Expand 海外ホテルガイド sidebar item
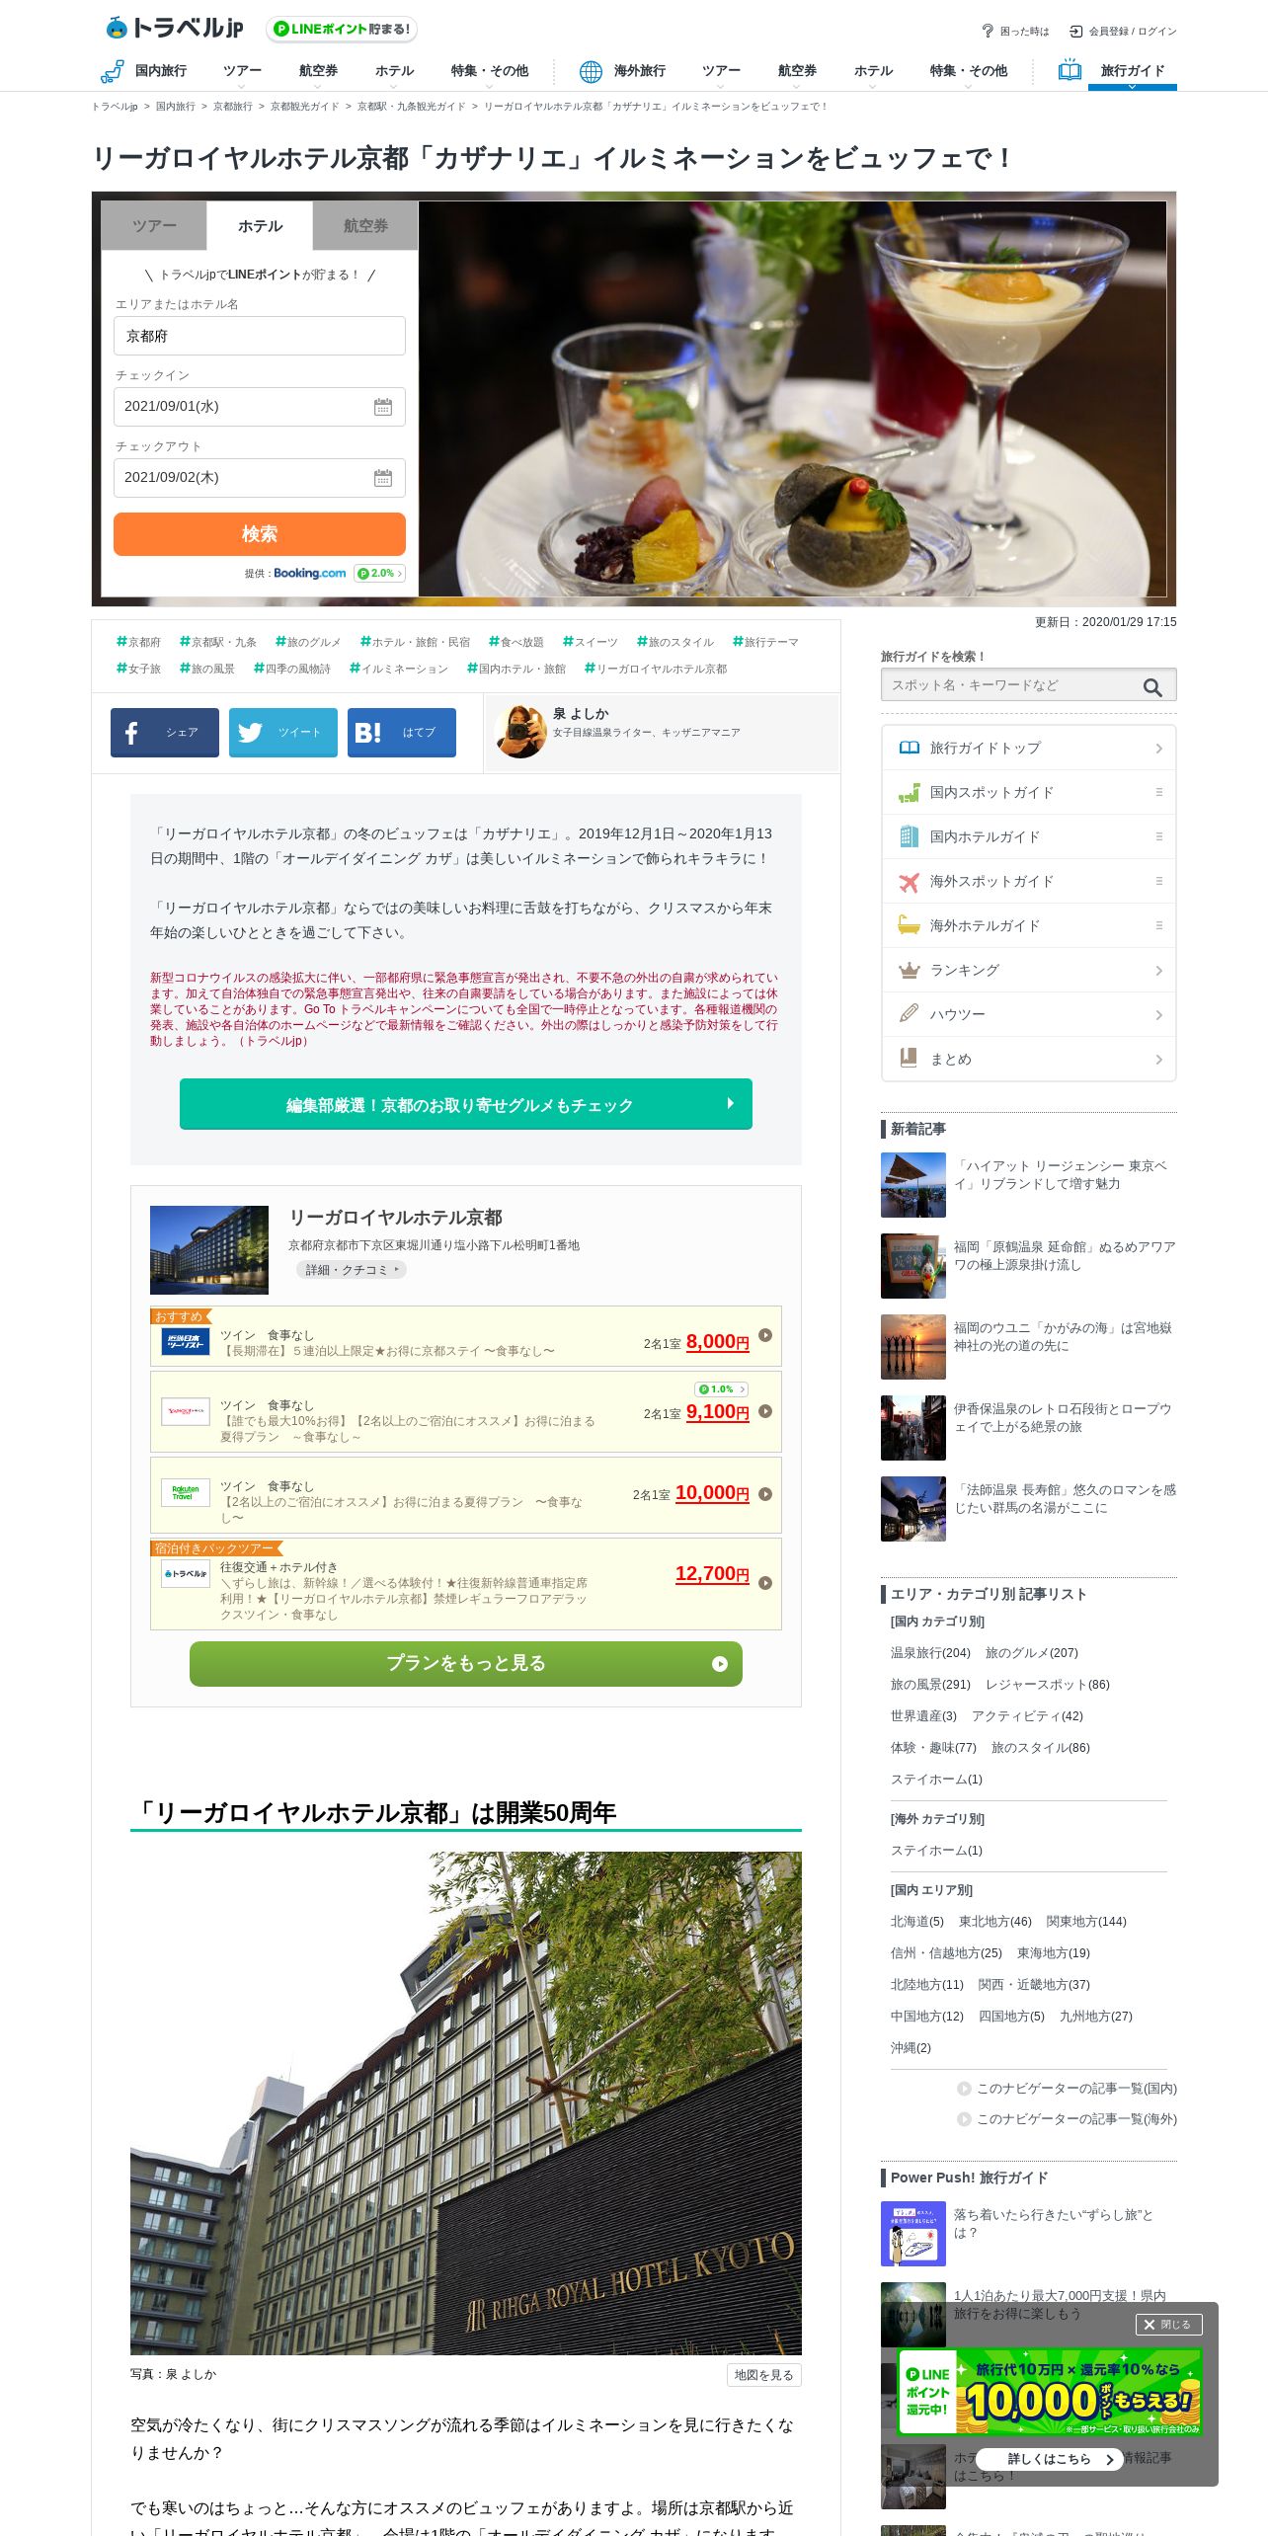Image resolution: width=1268 pixels, height=2536 pixels. point(1029,925)
